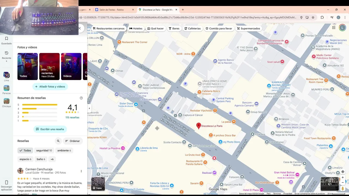The width and height of the screenshot is (349, 196).
Task: Select the espacio 6 filter chip
Action: point(25,159)
